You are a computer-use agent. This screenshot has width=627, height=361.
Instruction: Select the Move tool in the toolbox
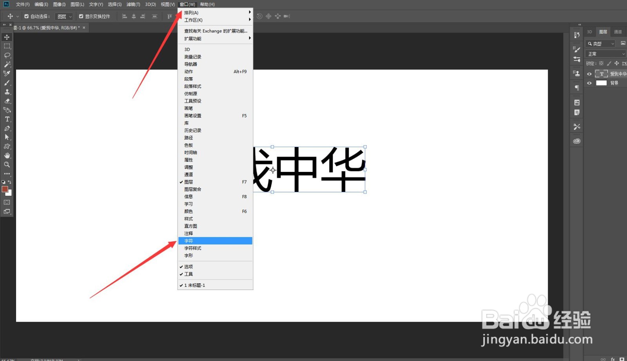point(7,37)
